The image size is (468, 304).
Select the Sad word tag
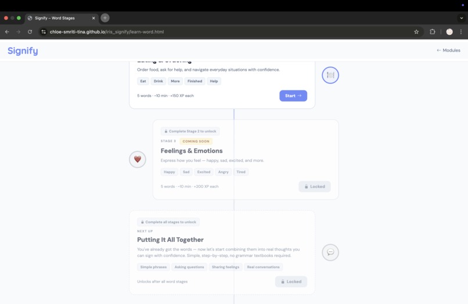click(x=186, y=172)
